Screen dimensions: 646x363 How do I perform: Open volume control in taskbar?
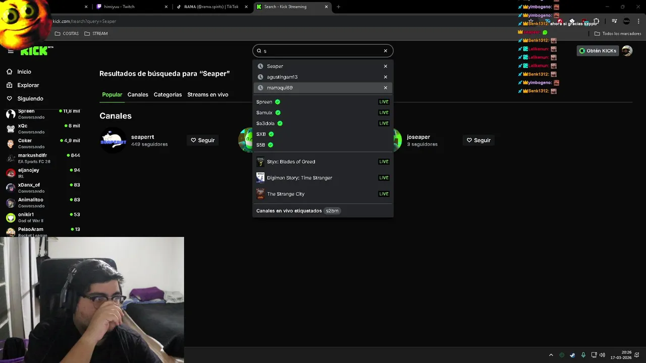[x=602, y=355]
